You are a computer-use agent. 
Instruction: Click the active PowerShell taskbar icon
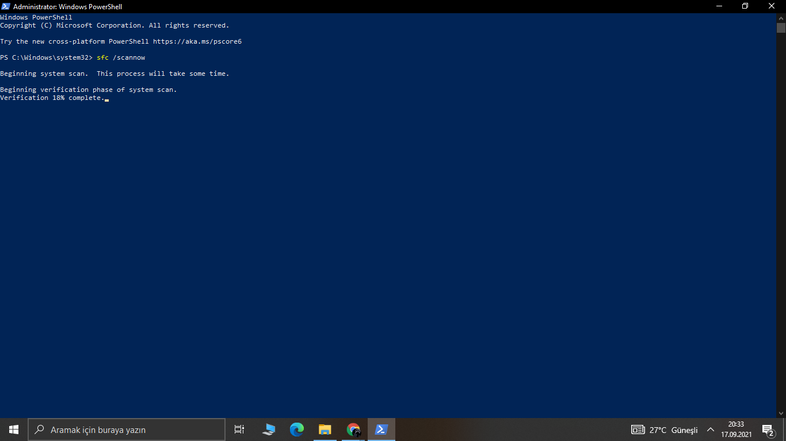click(381, 430)
